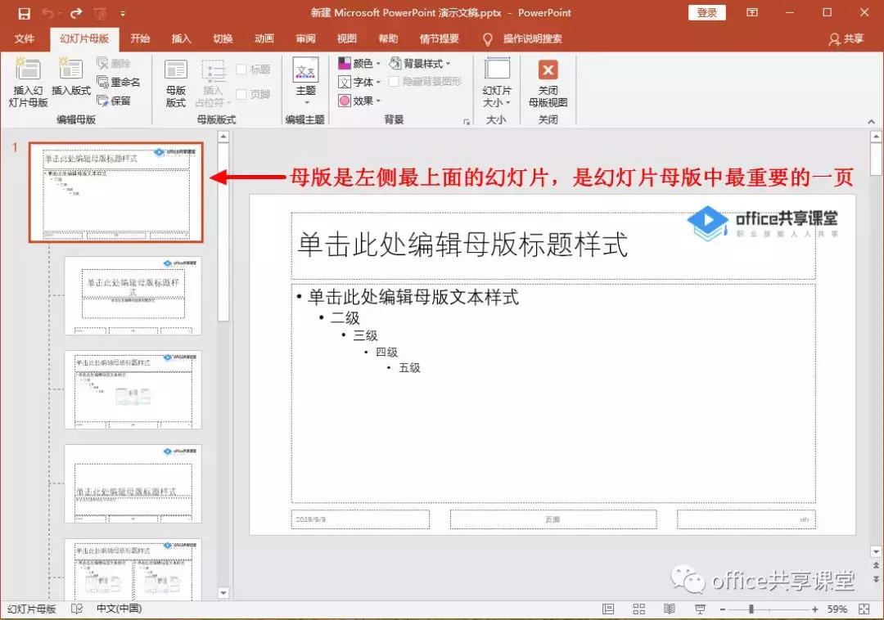Switch to Slide Master (幻灯片母版) tab
This screenshot has width=884, height=620.
pyautogui.click(x=84, y=39)
